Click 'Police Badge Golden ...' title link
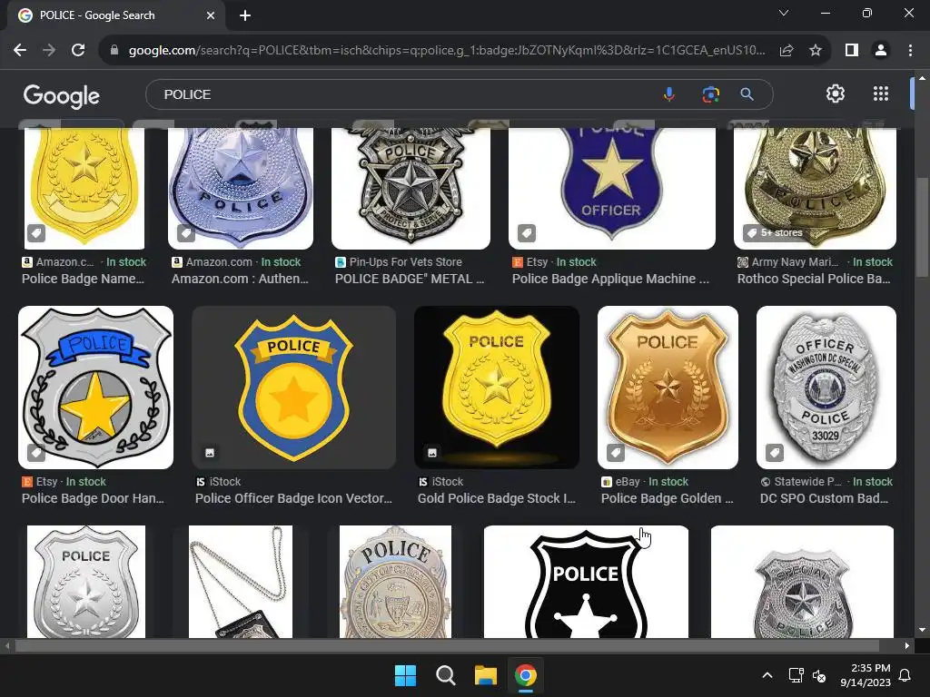The height and width of the screenshot is (697, 930). 668,498
